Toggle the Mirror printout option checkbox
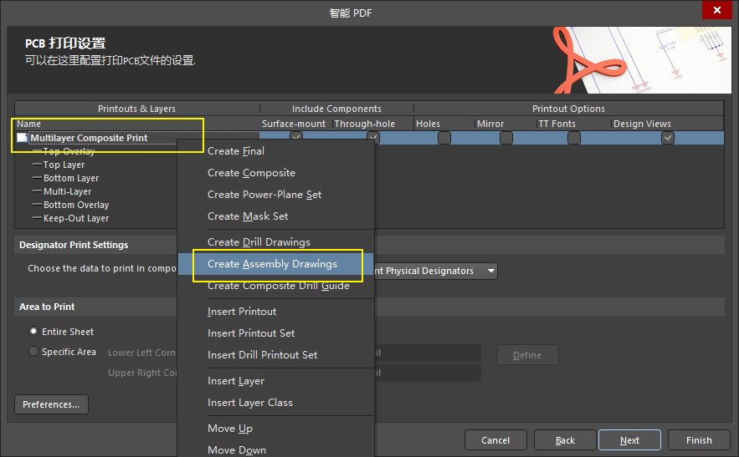The height and width of the screenshot is (457, 739). tap(506, 138)
